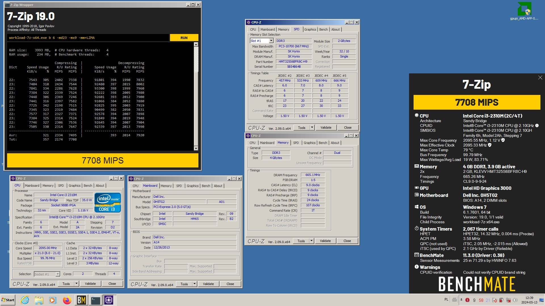
Task: Click Close in the Mainboard CPU-Z window
Action: pos(230,284)
